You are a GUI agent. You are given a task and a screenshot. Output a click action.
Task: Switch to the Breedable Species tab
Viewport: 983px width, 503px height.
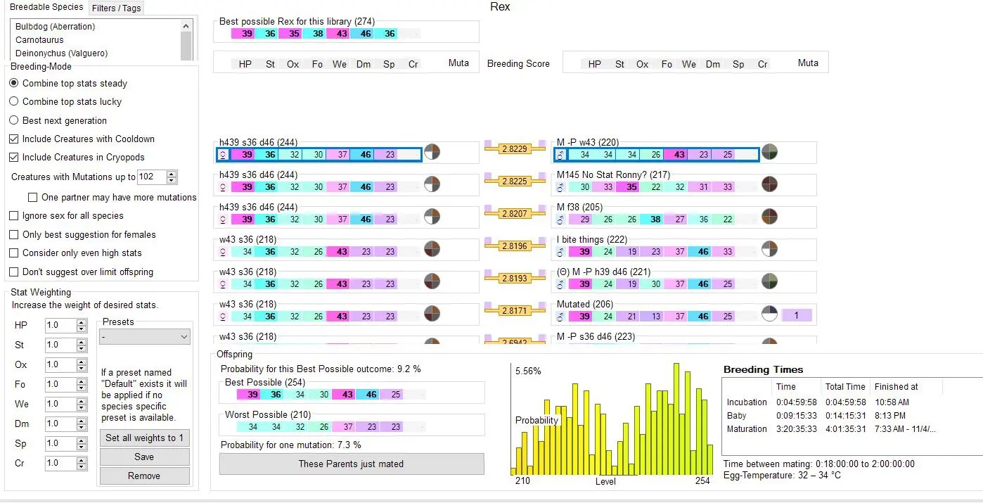[x=46, y=6]
